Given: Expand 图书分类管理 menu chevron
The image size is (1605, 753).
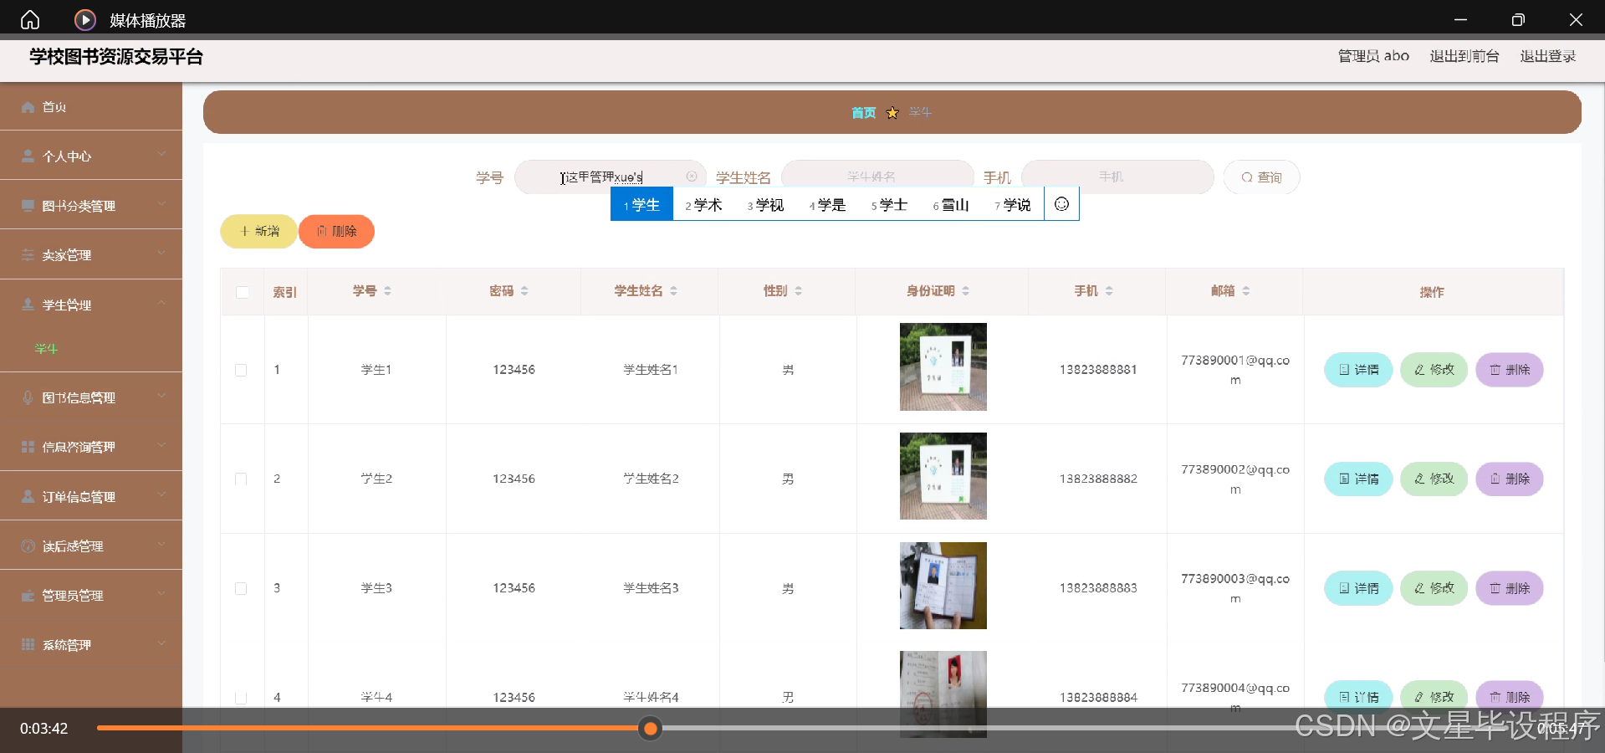Looking at the screenshot, I should [161, 204].
